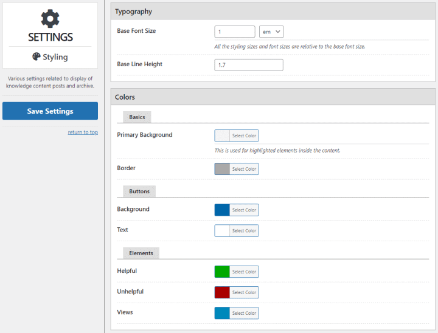
Task: Click Select Color for Border
Action: click(x=244, y=169)
